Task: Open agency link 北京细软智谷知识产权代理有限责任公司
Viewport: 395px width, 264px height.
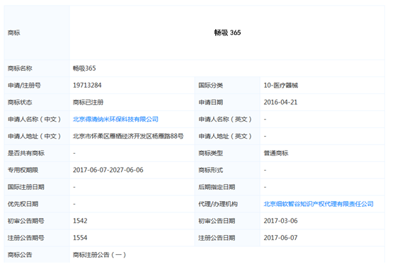Action: click(319, 204)
